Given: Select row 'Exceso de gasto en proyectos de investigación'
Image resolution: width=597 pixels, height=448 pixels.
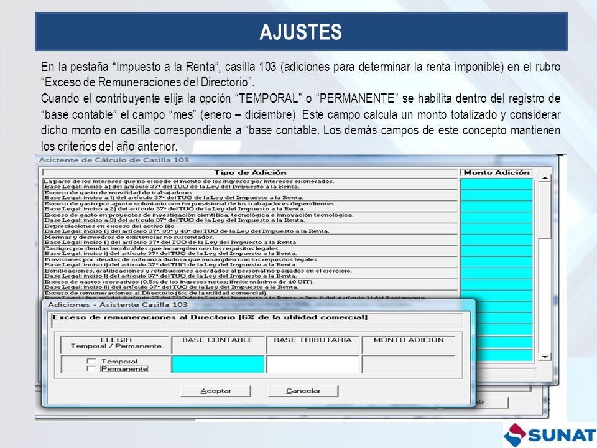Looking at the screenshot, I should pos(250,217).
